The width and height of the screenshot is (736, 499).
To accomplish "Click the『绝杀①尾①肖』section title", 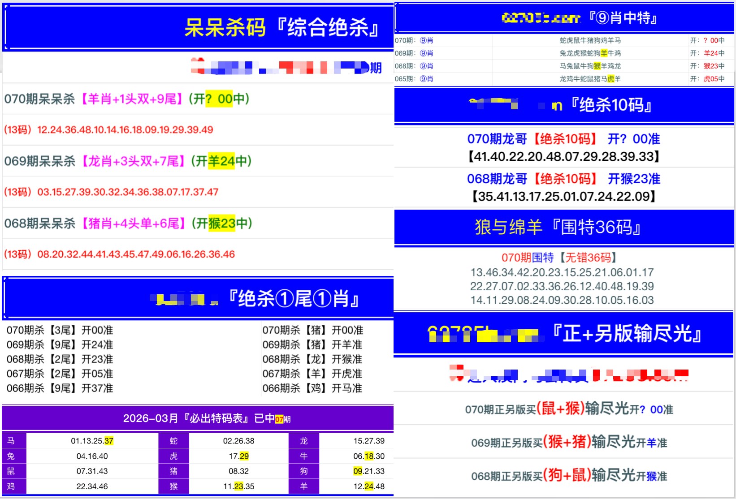I will pos(294,299).
